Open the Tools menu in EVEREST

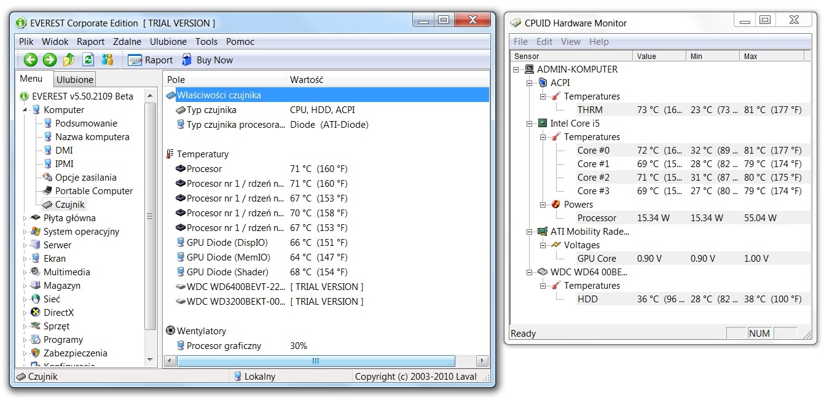tap(206, 42)
